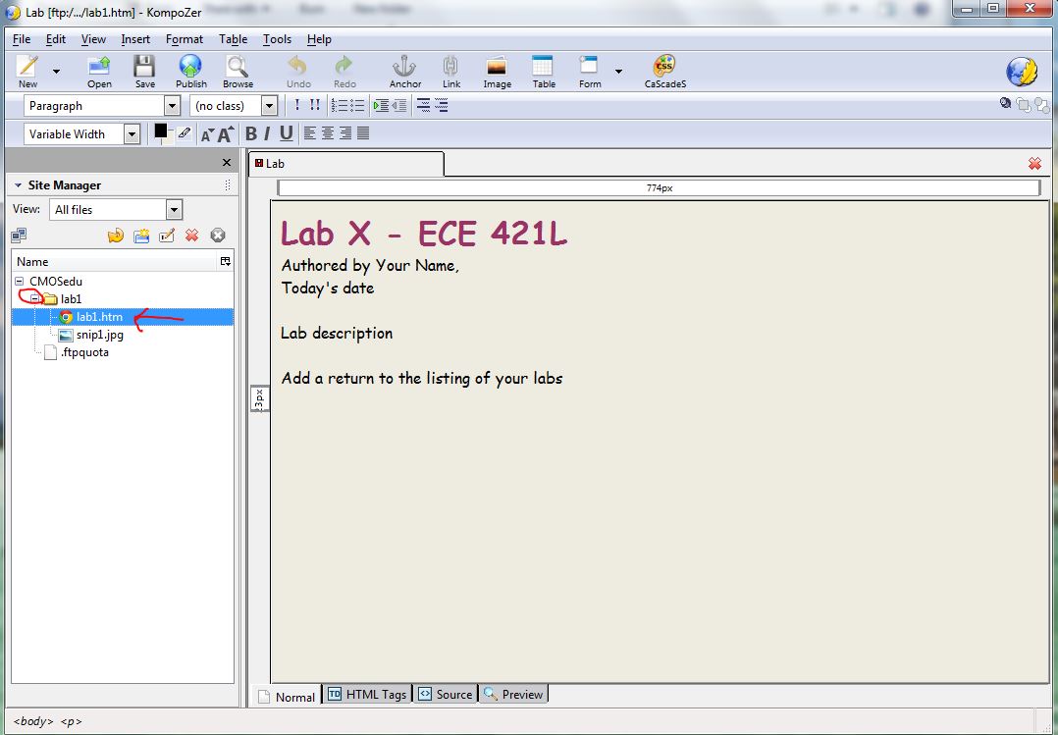
Task: Toggle Italic formatting
Action: tap(267, 133)
